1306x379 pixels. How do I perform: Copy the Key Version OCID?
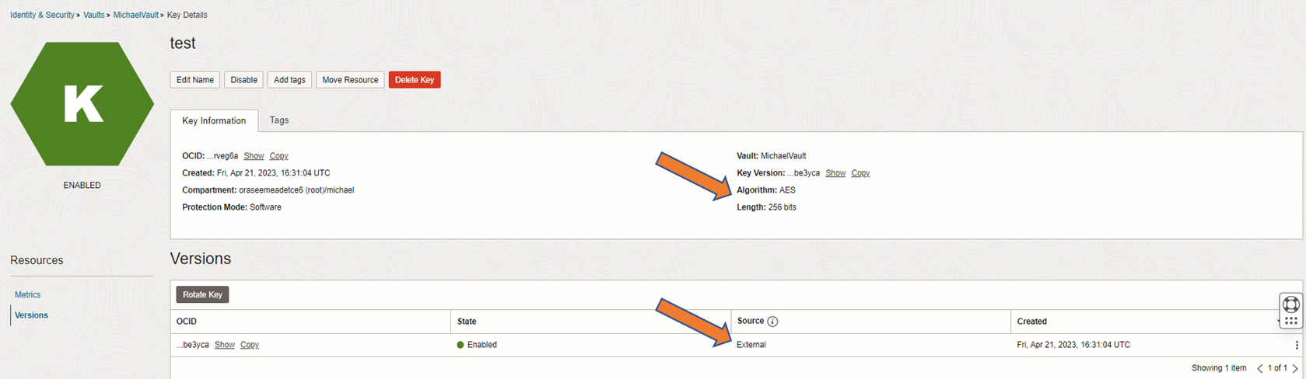[x=860, y=173]
